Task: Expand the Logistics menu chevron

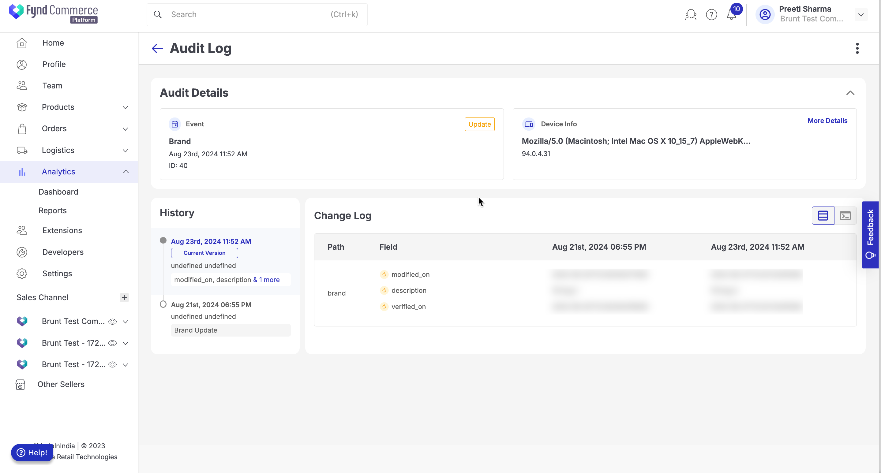Action: click(126, 151)
